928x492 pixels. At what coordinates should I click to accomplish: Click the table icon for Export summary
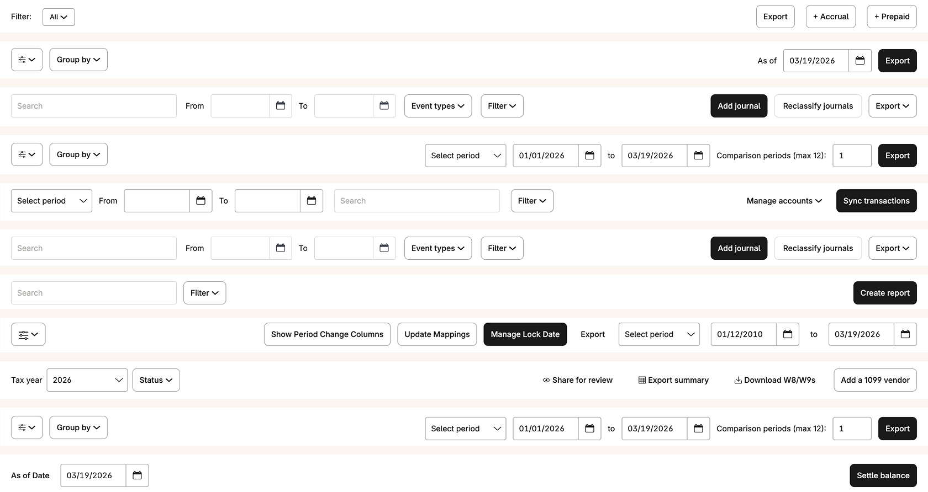(x=642, y=380)
